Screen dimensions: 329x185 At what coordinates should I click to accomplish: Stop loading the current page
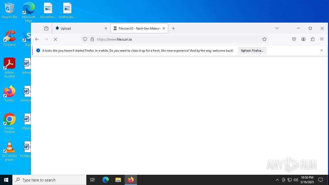click(56, 39)
